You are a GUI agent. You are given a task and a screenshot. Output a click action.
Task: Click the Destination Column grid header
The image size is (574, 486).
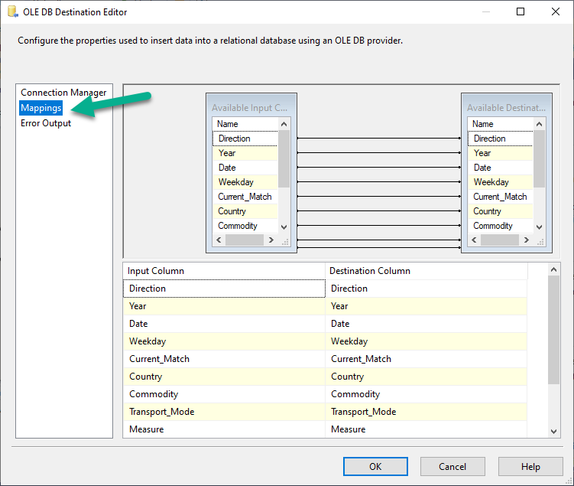(x=426, y=271)
